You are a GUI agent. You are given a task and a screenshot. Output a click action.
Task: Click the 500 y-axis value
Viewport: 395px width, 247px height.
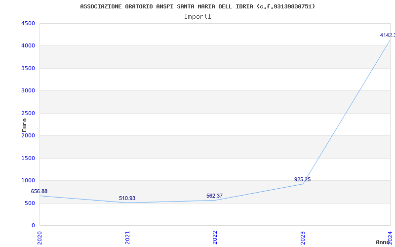(30, 203)
